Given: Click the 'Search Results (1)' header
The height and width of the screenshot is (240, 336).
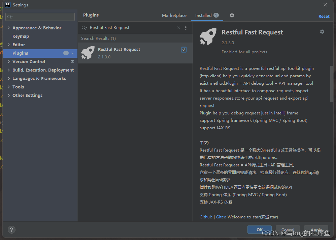Looking at the screenshot, I should (98, 38).
